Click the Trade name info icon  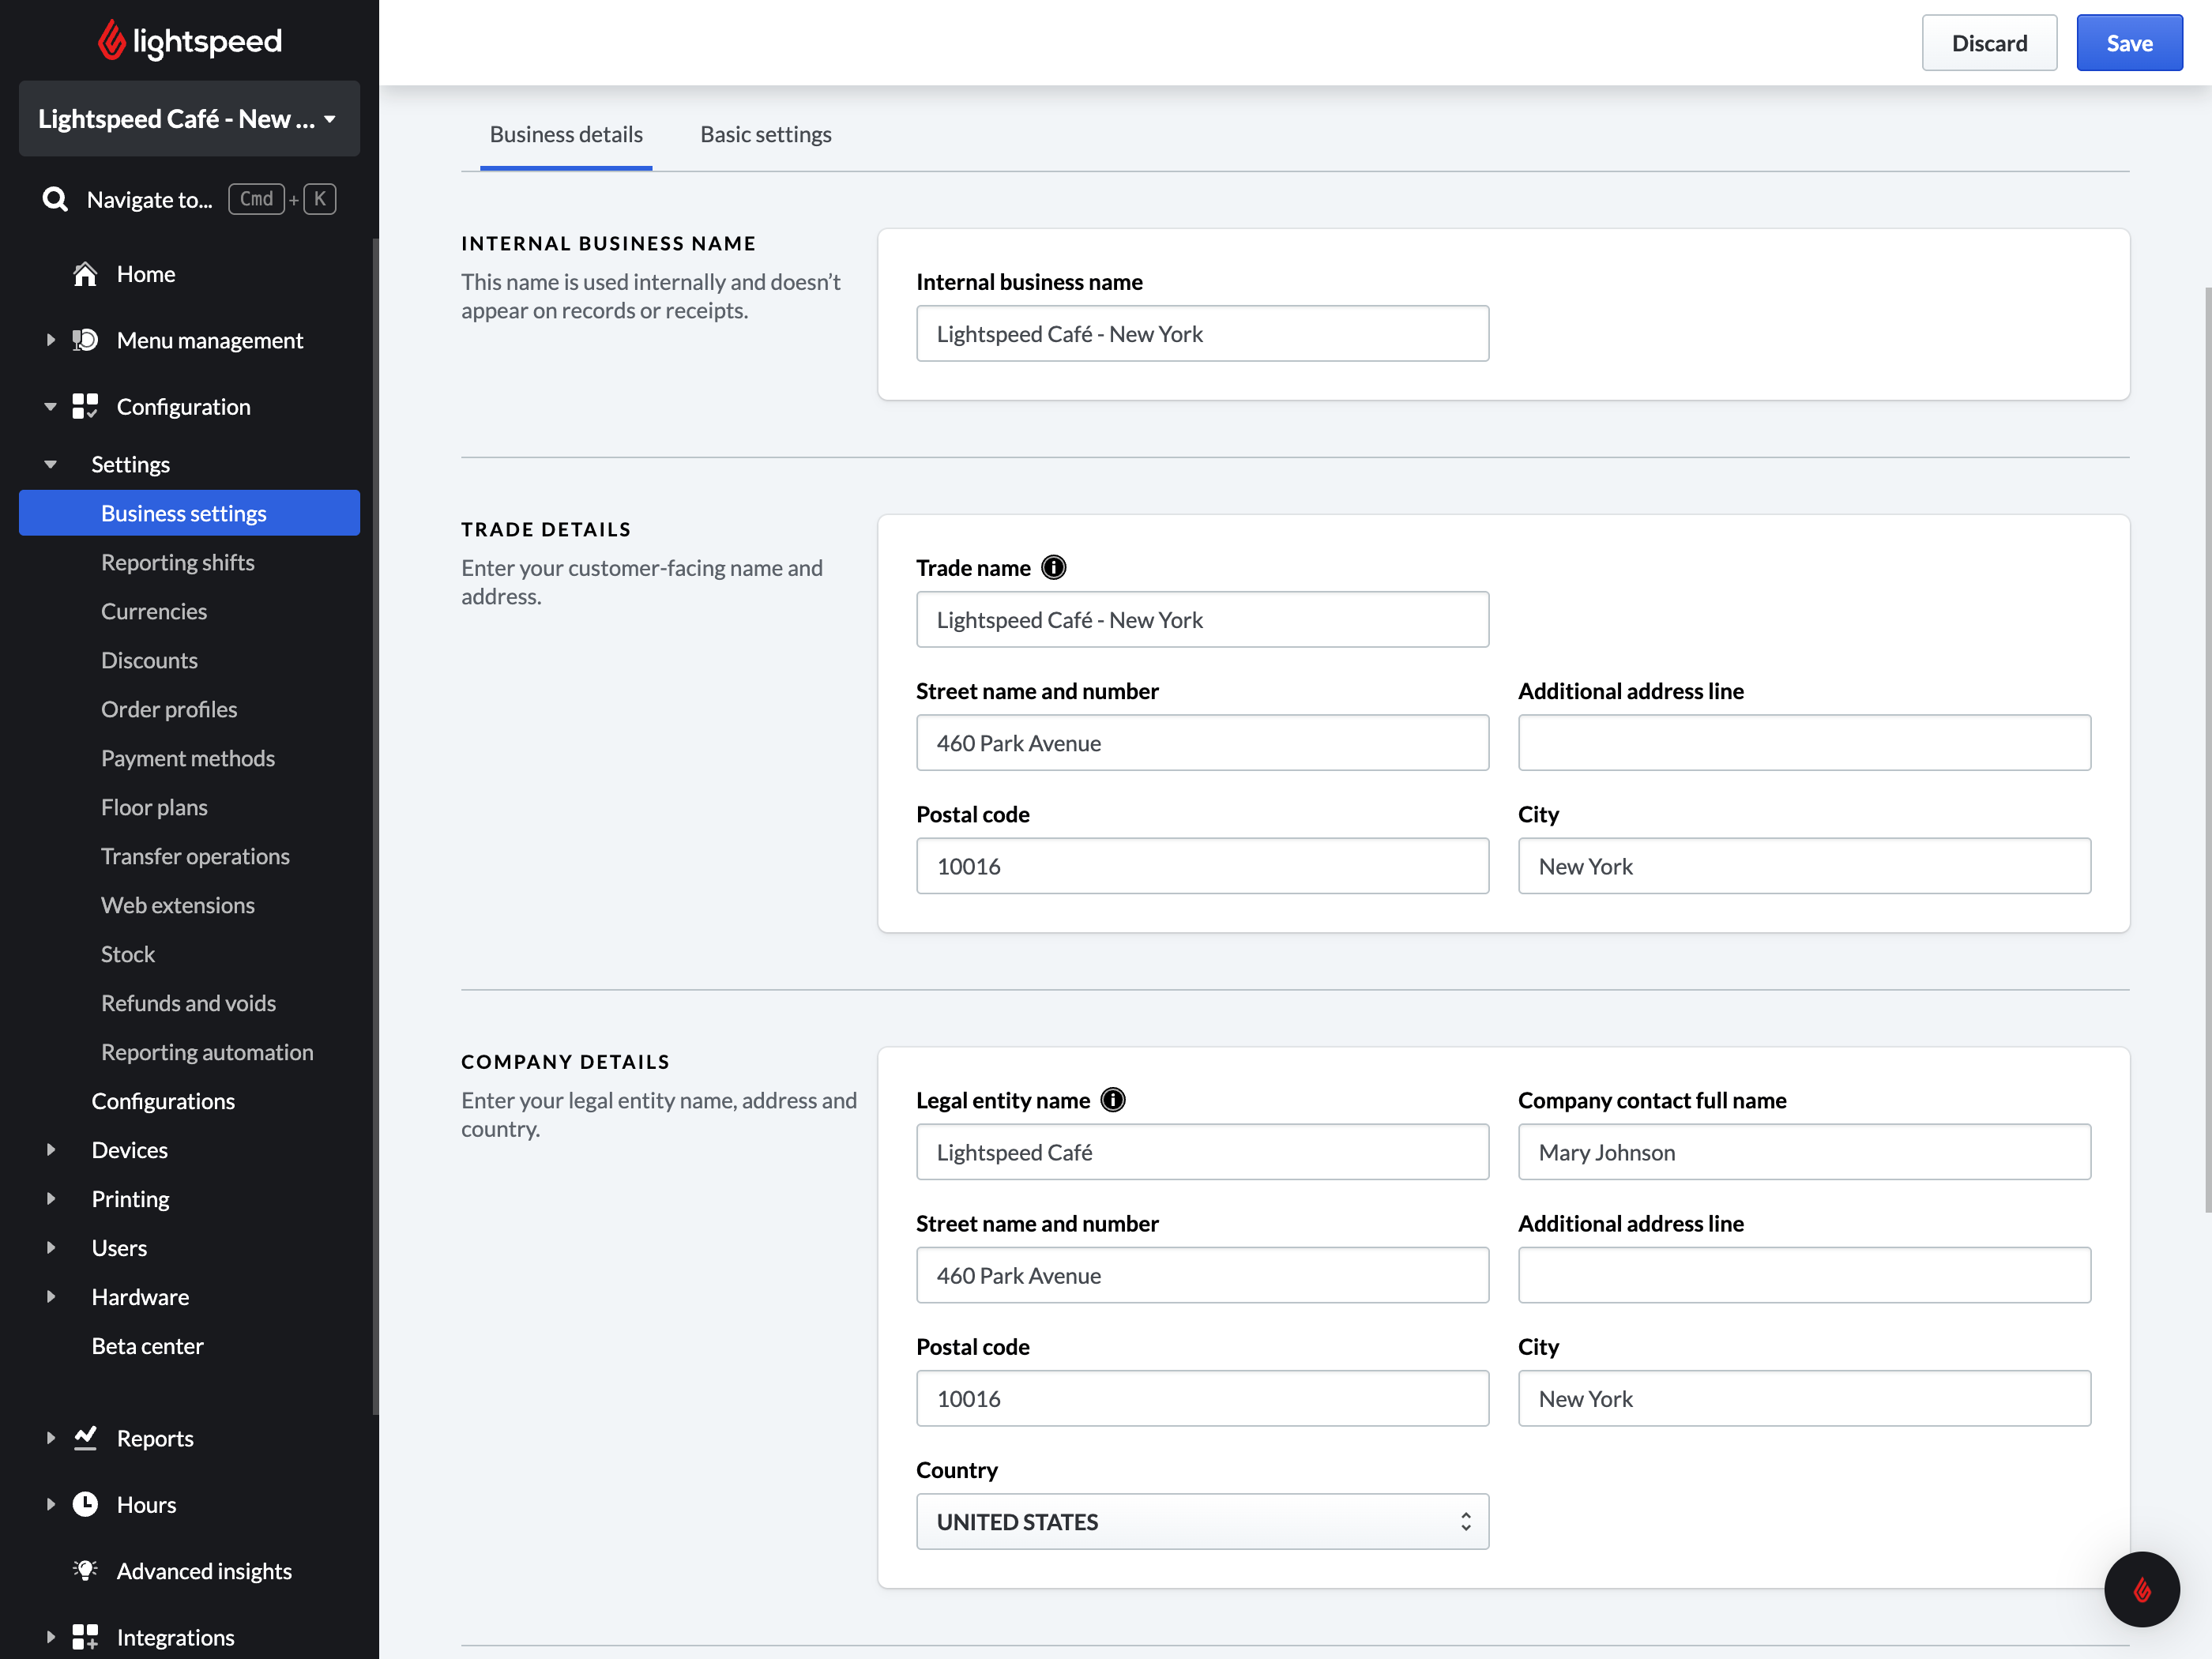click(1053, 568)
